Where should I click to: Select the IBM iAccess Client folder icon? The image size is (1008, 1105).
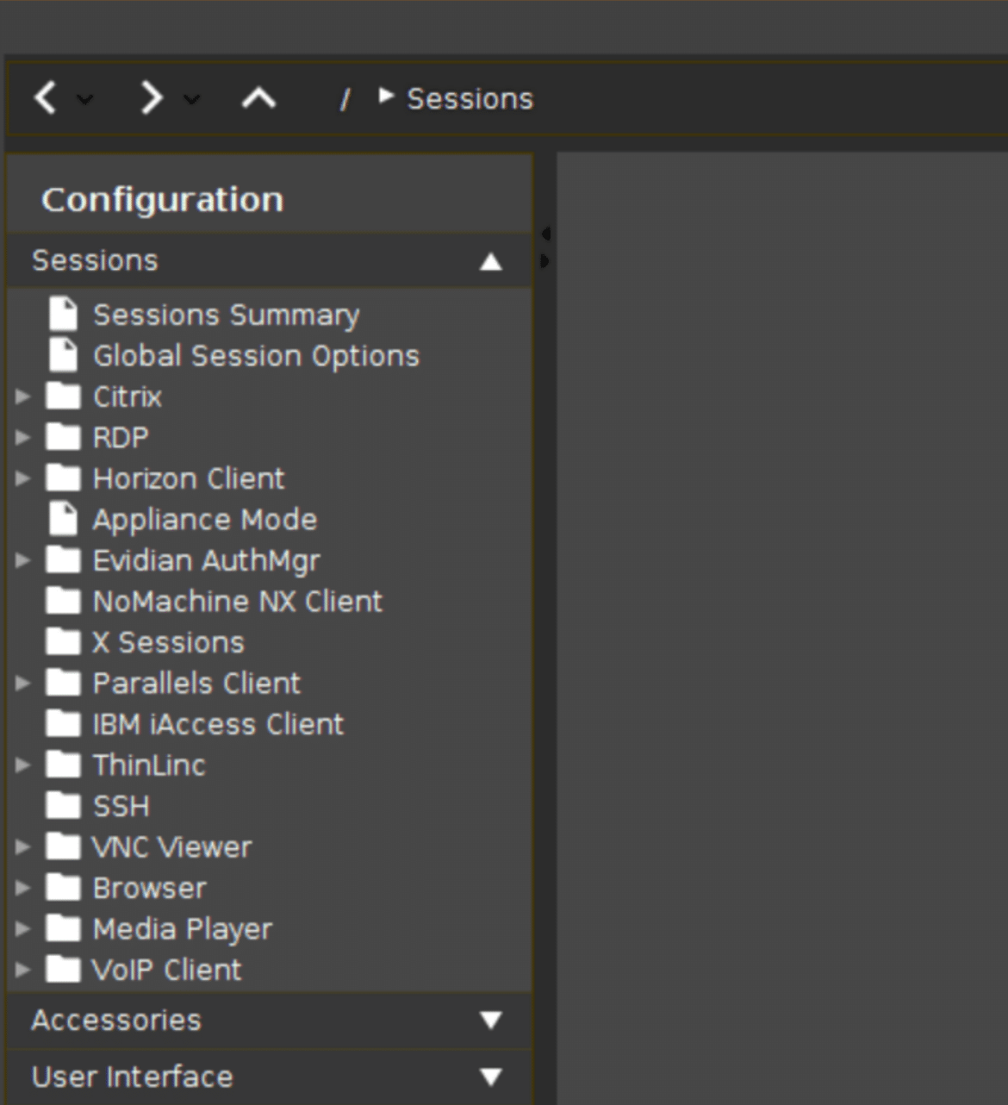(63, 723)
